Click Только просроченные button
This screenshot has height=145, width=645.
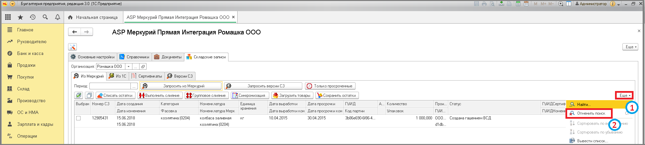point(330,86)
